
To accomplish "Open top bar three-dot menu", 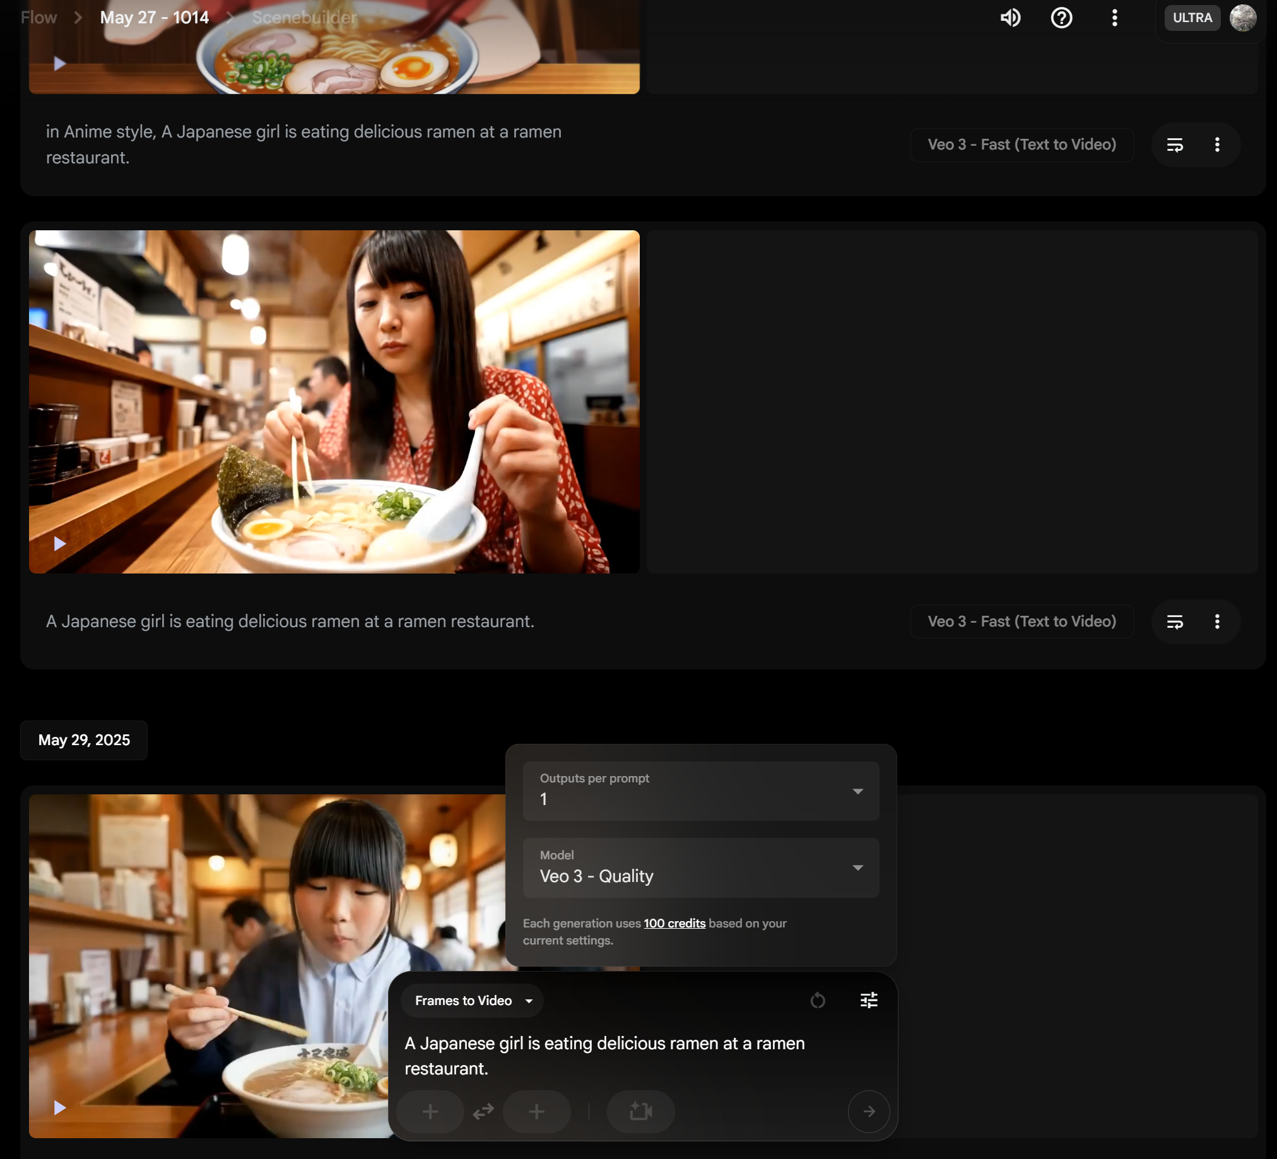I will click(x=1114, y=18).
